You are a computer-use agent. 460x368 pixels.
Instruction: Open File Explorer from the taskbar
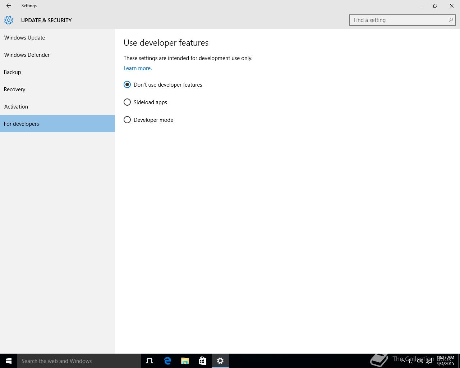[x=185, y=361]
